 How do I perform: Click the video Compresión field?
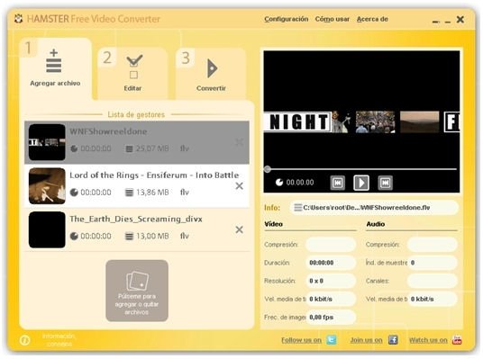click(x=331, y=245)
